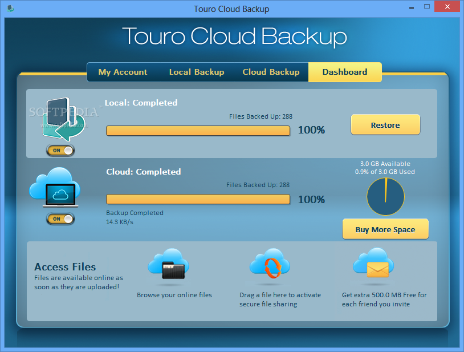Image resolution: width=464 pixels, height=352 pixels.
Task: Click the '0.9% of 3.0 GB Used' text
Action: (385, 172)
